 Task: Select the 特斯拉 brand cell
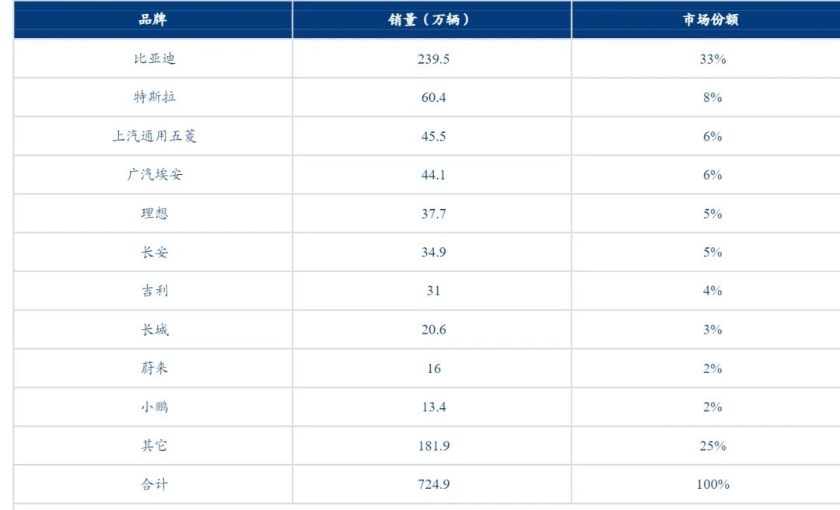[x=154, y=97]
